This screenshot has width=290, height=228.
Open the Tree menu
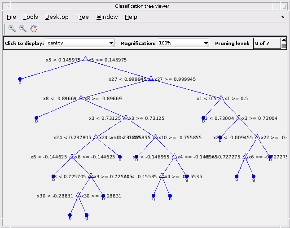click(82, 17)
